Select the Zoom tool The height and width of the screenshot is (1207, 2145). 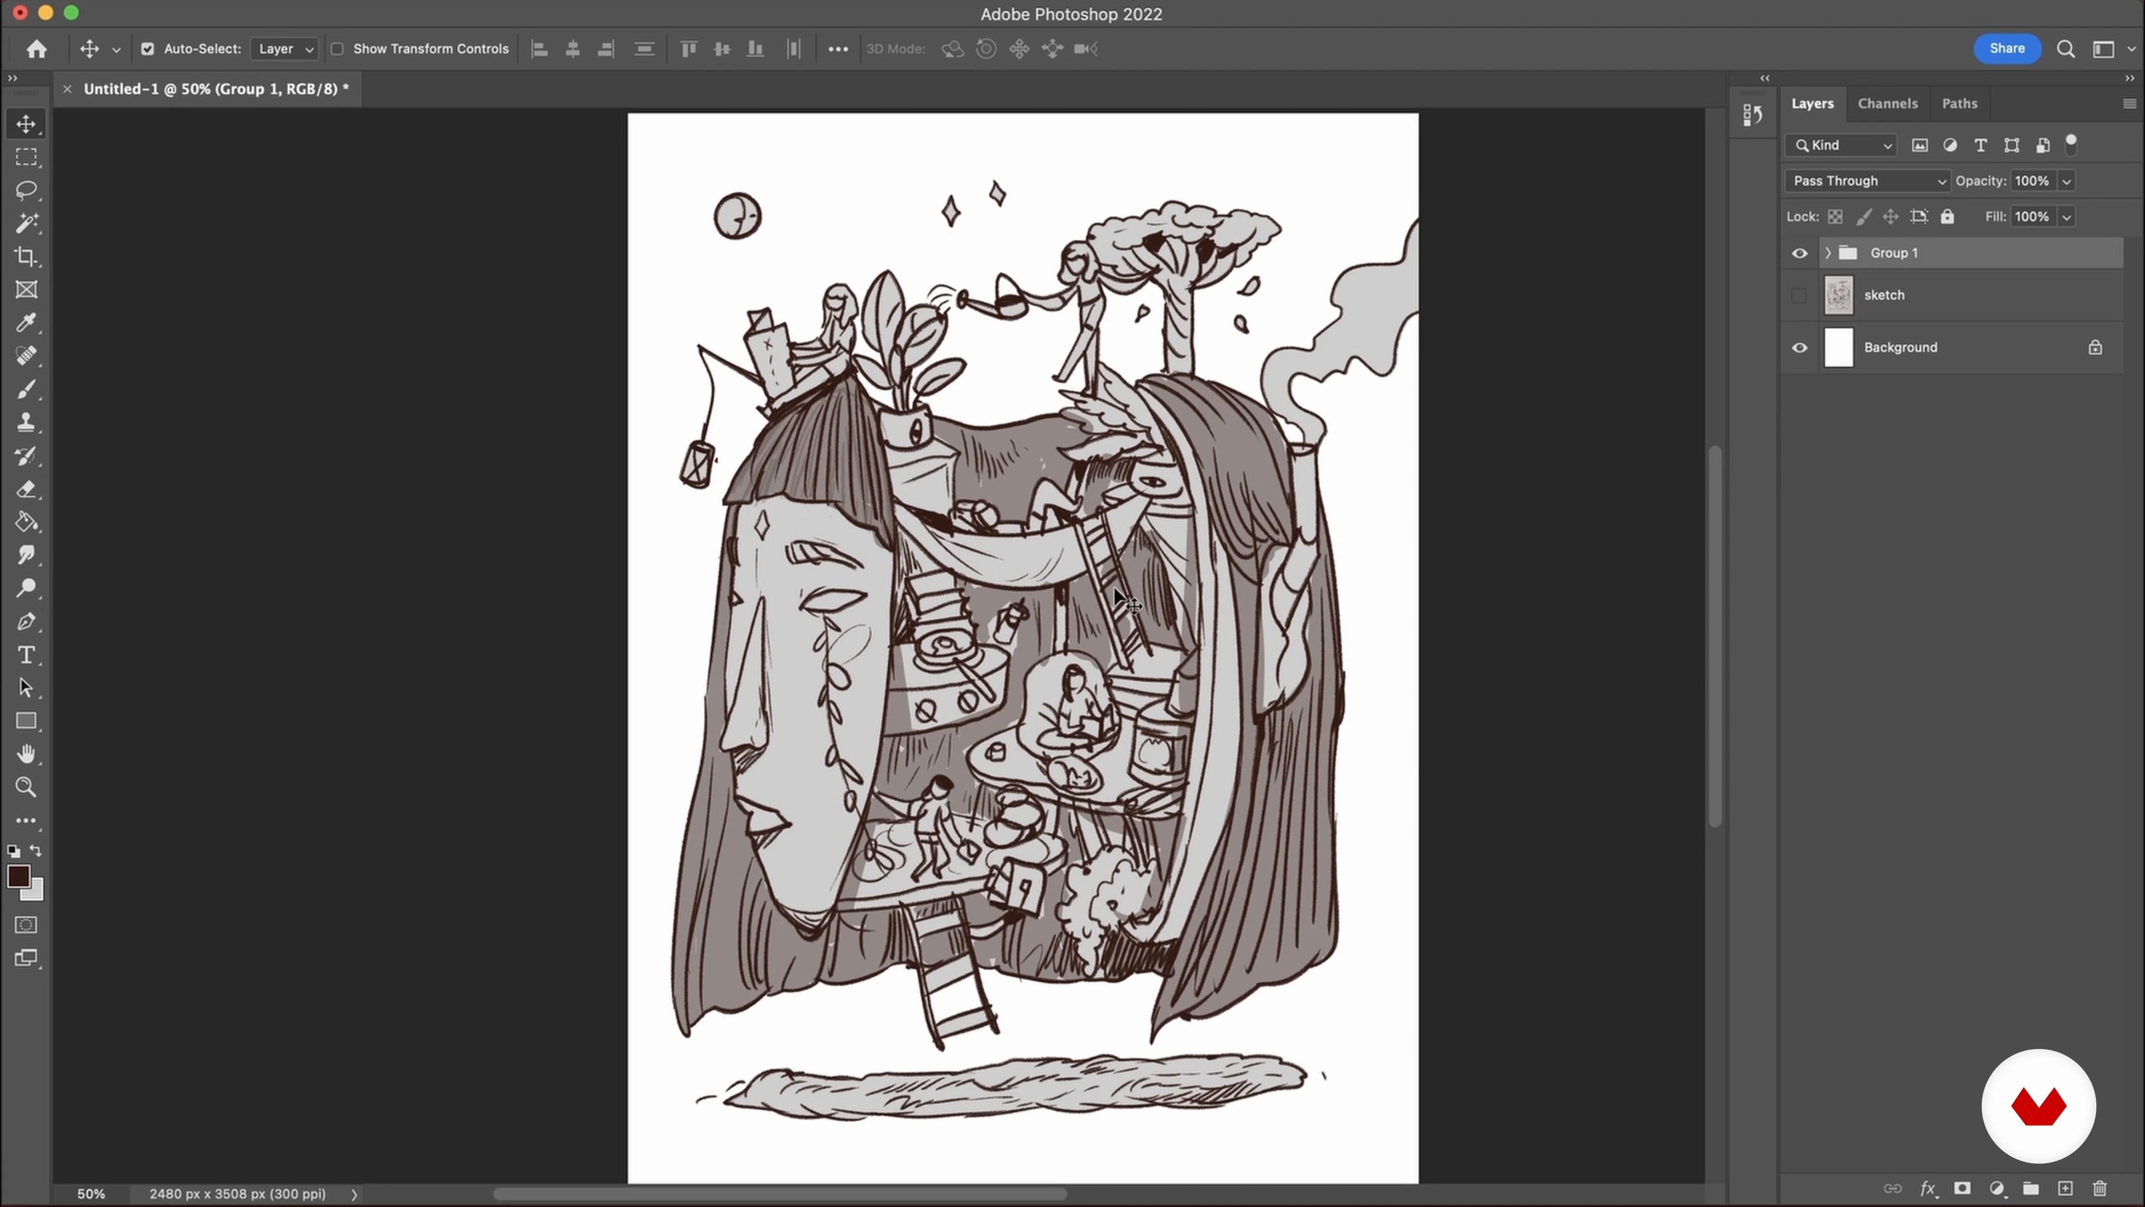coord(26,787)
